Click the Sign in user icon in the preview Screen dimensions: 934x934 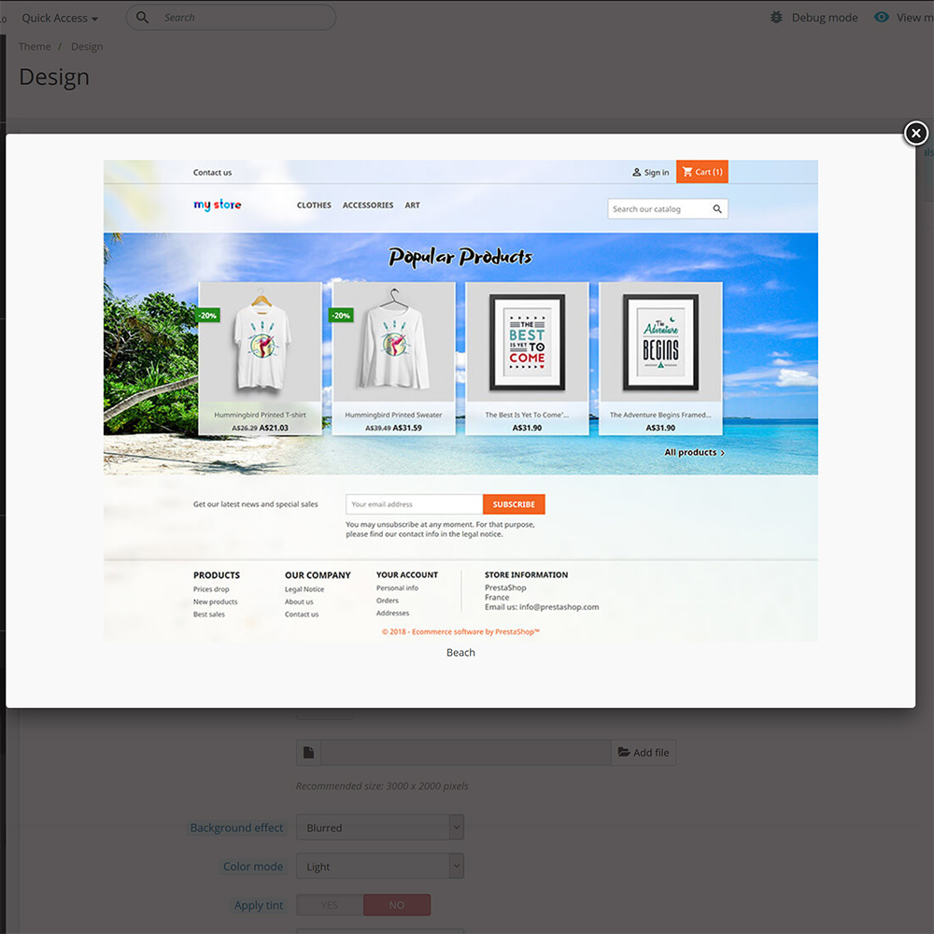point(636,172)
